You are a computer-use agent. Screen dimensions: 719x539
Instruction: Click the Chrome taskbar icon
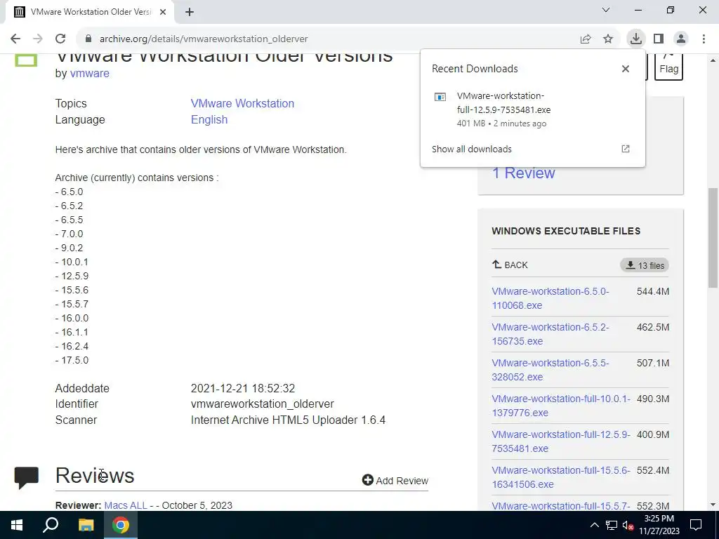(x=120, y=525)
